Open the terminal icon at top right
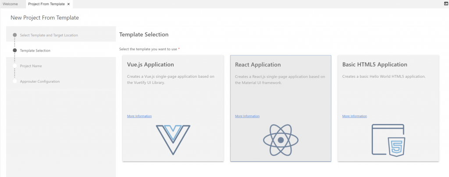 pos(446,3)
